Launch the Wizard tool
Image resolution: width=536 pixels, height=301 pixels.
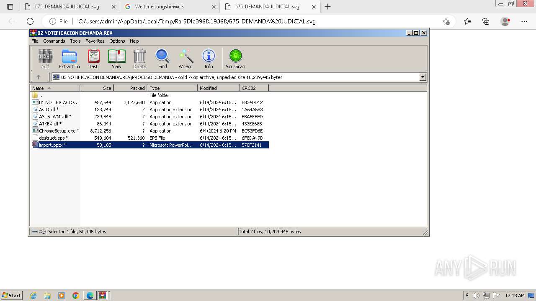coord(186,59)
